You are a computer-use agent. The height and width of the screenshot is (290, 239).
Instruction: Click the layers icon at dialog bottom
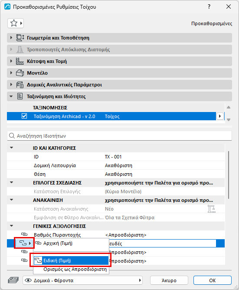[x=13, y=280]
